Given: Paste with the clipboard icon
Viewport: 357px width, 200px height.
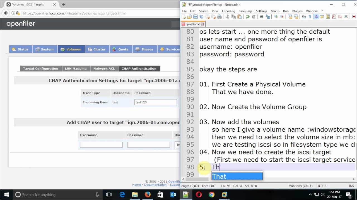Looking at the screenshot, I should 240,17.
